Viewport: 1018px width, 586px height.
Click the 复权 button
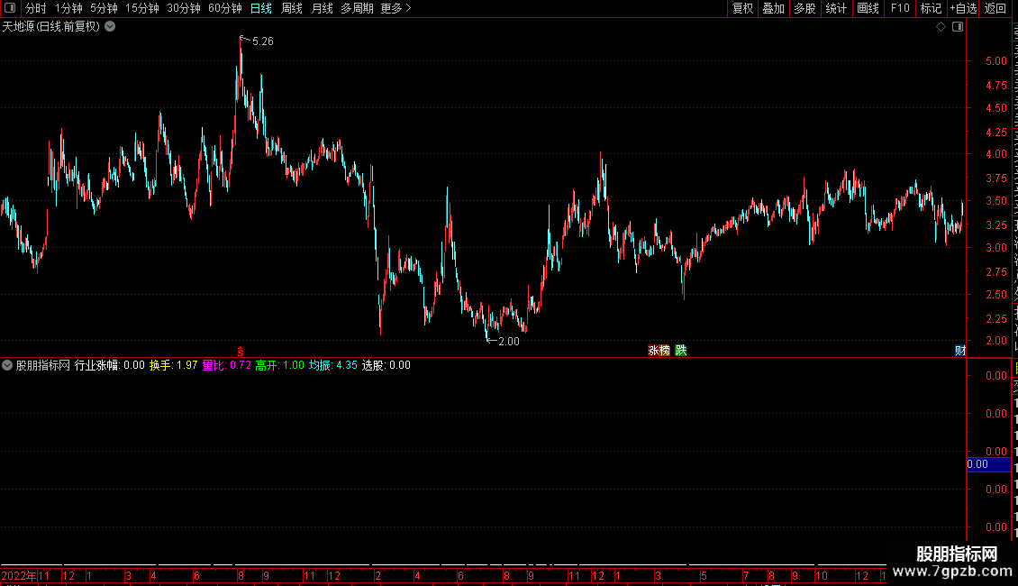pos(742,8)
